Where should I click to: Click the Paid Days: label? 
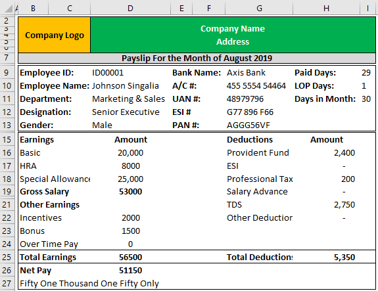pyautogui.click(x=315, y=73)
